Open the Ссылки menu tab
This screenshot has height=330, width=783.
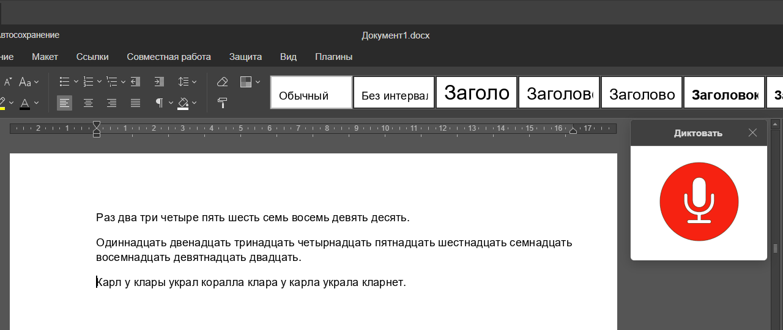tap(92, 57)
